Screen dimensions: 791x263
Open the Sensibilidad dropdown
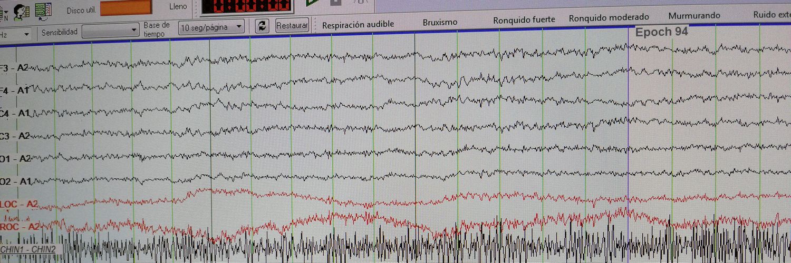111,32
